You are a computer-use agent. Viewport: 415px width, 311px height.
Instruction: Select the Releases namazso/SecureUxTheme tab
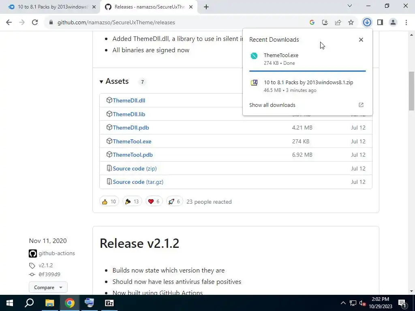(148, 7)
